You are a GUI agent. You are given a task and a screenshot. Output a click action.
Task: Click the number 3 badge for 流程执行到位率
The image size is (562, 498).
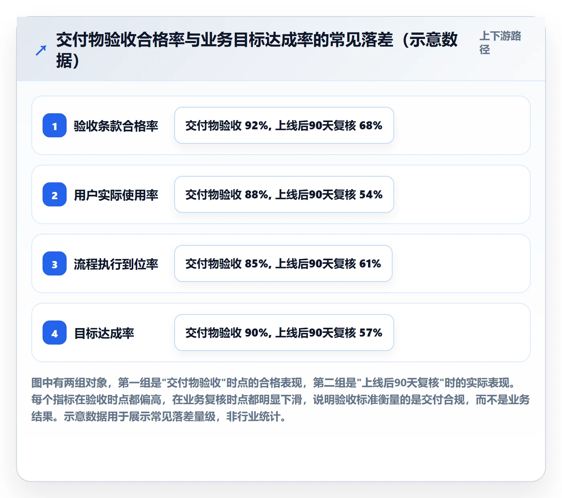pyautogui.click(x=55, y=263)
